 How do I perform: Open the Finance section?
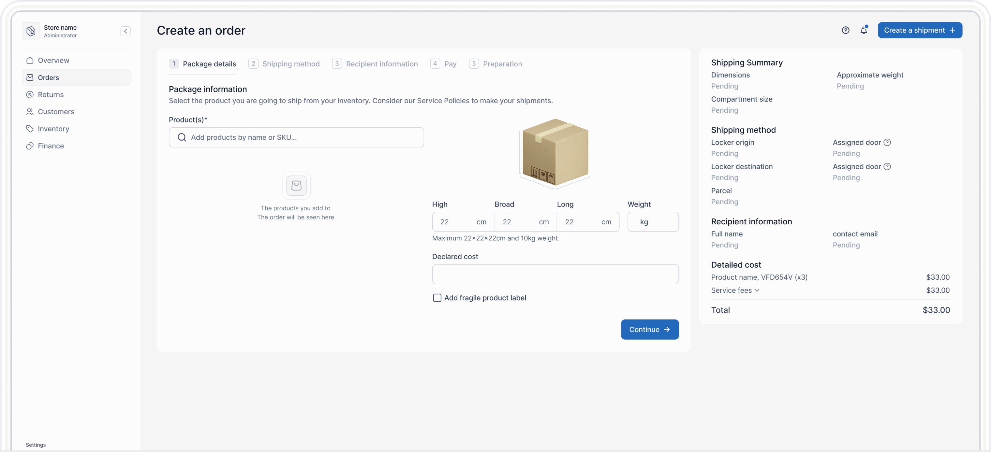tap(51, 146)
